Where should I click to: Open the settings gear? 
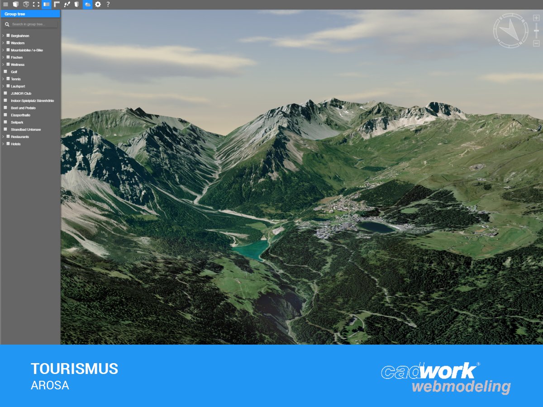click(98, 5)
